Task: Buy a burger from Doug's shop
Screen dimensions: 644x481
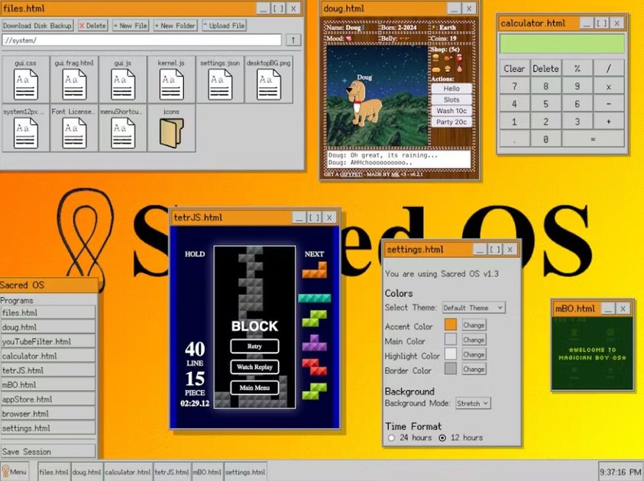Action: (x=435, y=57)
